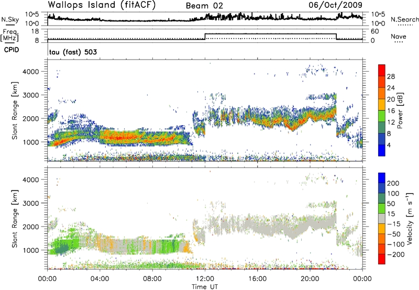Click the "28" label on Power color bar
The height and width of the screenshot is (290, 419).
pyautogui.click(x=391, y=76)
